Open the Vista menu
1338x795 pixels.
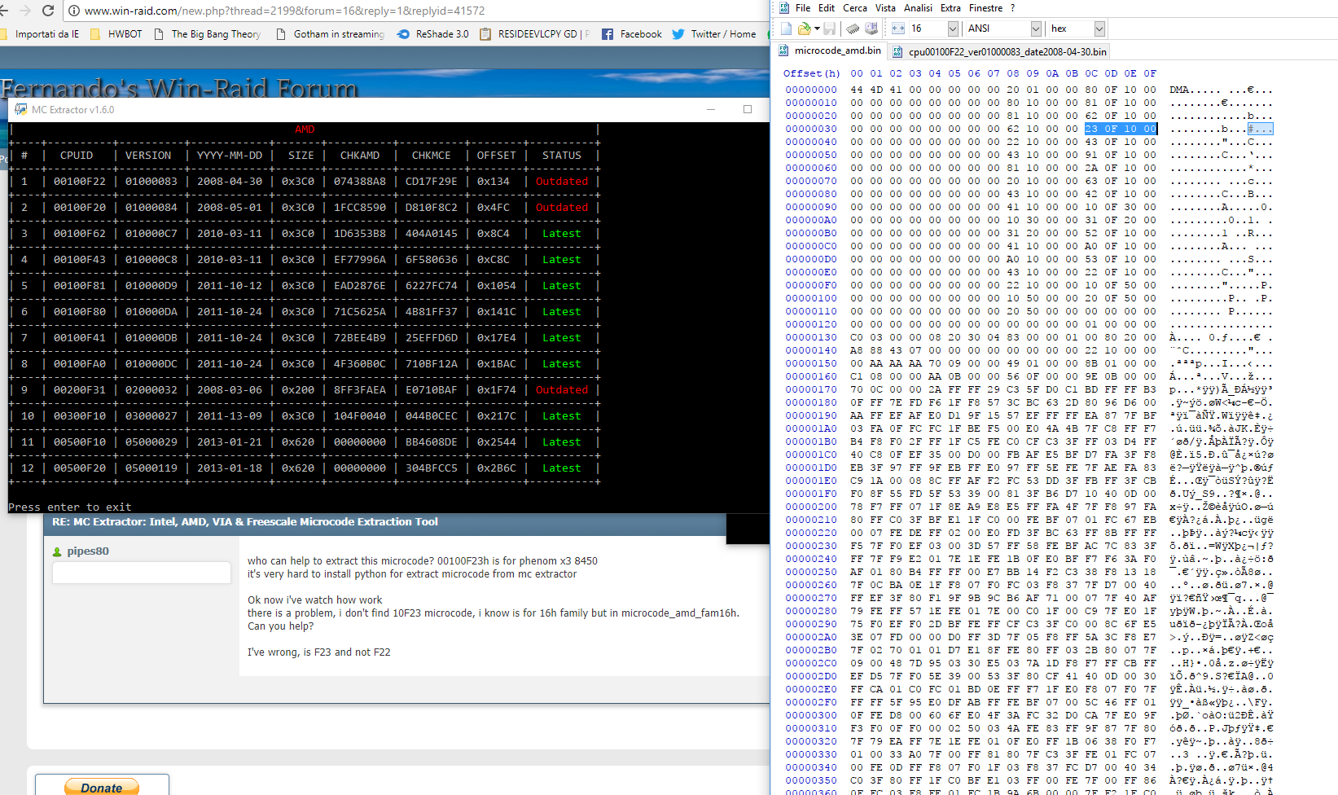(x=885, y=8)
